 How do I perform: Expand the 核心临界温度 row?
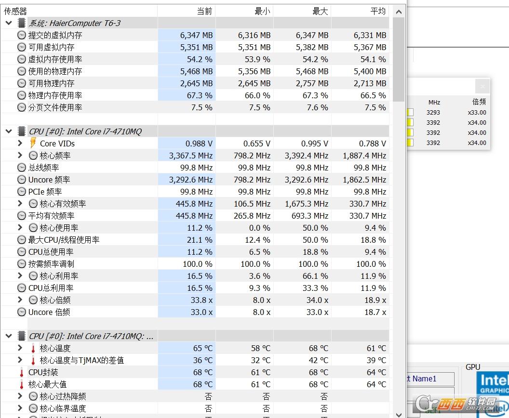pos(20,408)
